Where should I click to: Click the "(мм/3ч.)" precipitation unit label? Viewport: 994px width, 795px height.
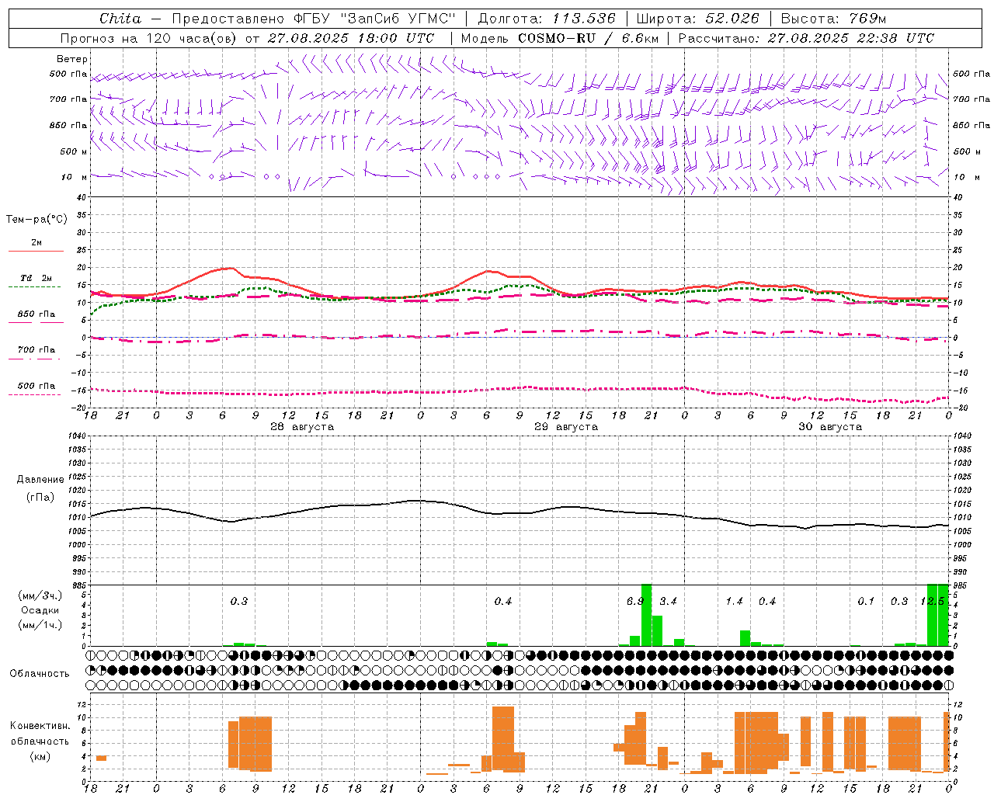(40, 595)
